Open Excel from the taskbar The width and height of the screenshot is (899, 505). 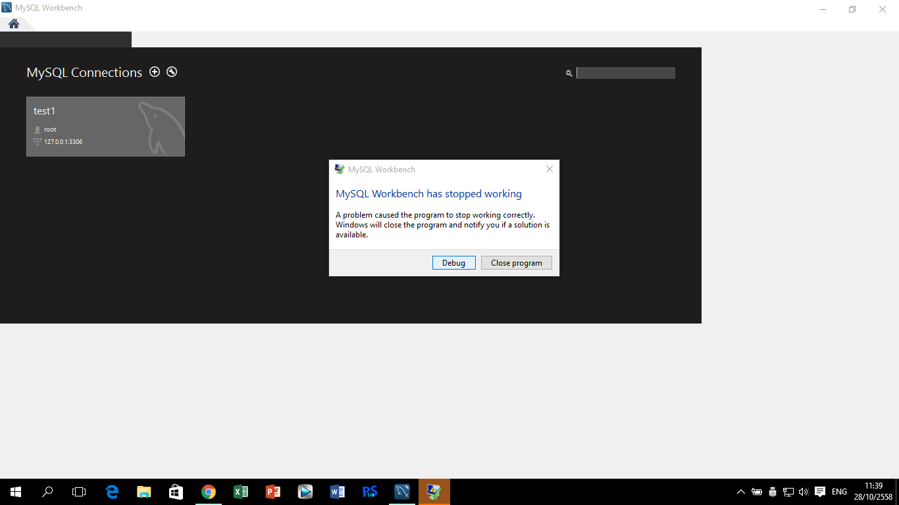point(241,491)
